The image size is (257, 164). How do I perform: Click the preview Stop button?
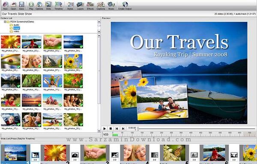coord(111,128)
